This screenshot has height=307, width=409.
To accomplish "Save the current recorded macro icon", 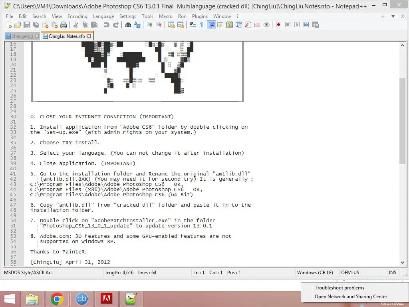I will click(316, 25).
